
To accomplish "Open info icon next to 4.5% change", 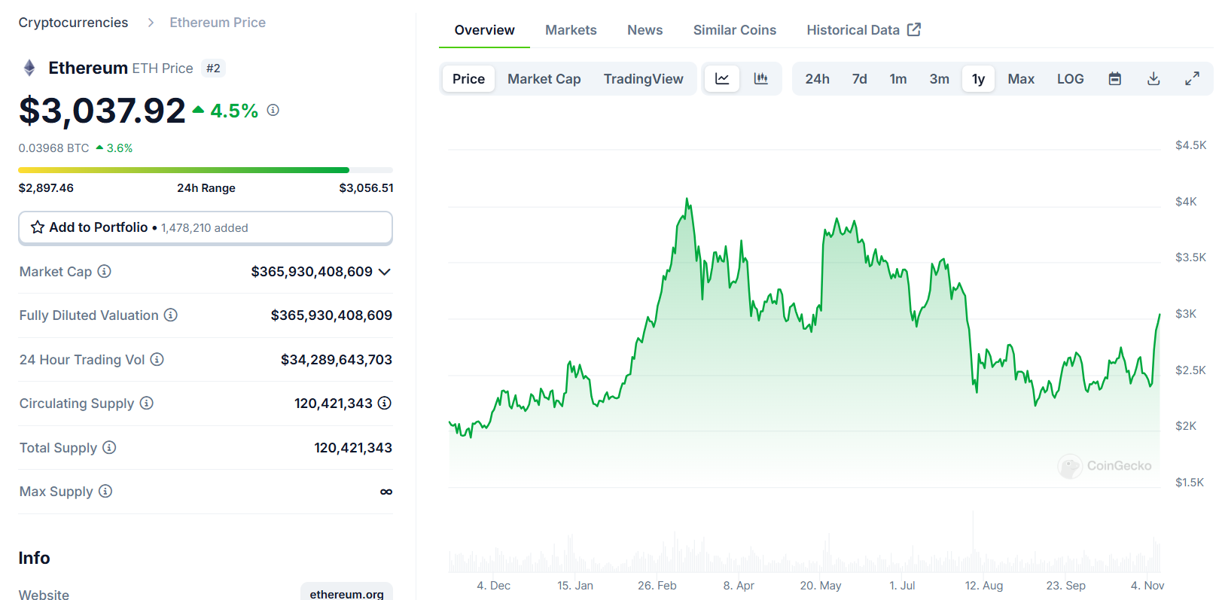I will click(273, 110).
